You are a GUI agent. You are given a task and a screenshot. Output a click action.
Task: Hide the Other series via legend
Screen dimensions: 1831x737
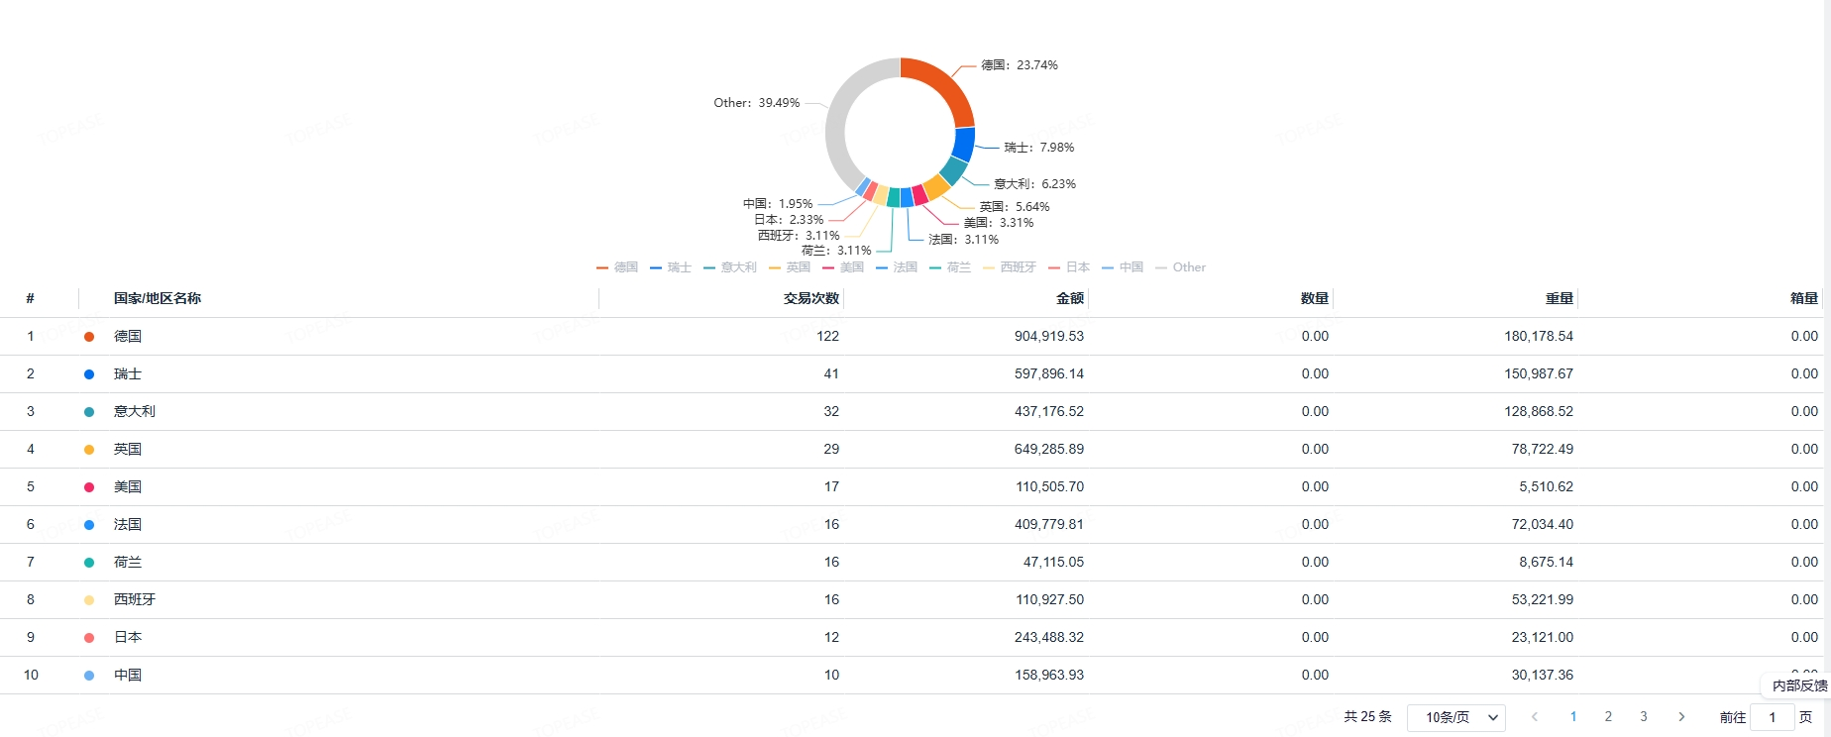[x=1181, y=267]
